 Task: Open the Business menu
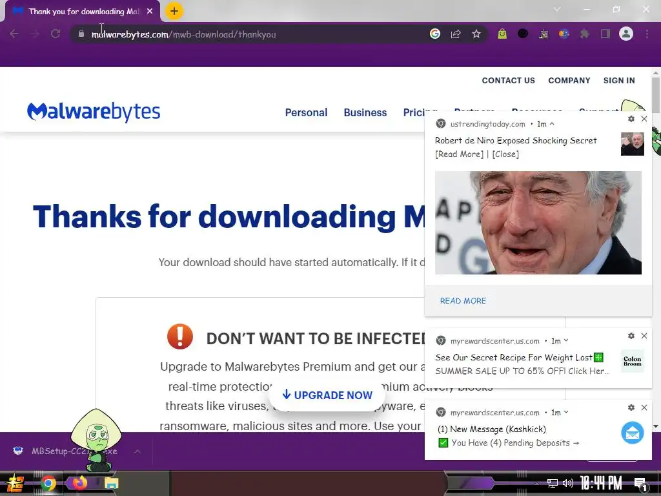tap(365, 112)
